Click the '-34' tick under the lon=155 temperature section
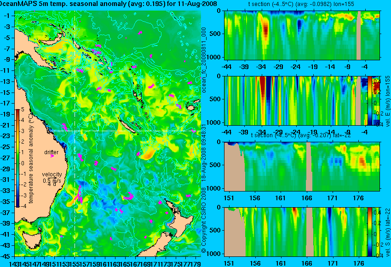This screenshot has width=391, height=267. click(261, 67)
